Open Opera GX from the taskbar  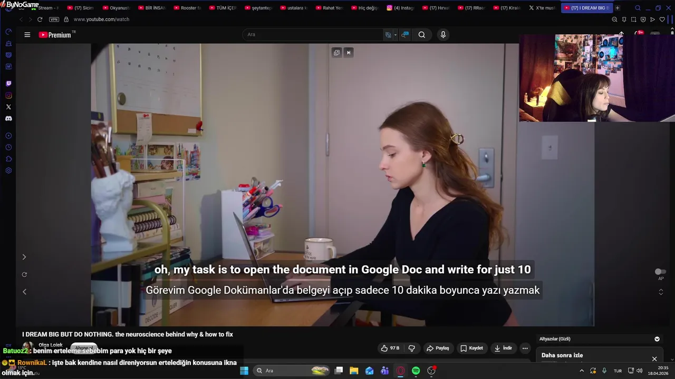point(400,371)
